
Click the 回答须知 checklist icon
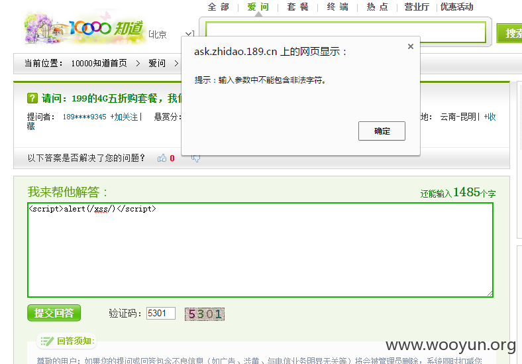pyautogui.click(x=47, y=341)
